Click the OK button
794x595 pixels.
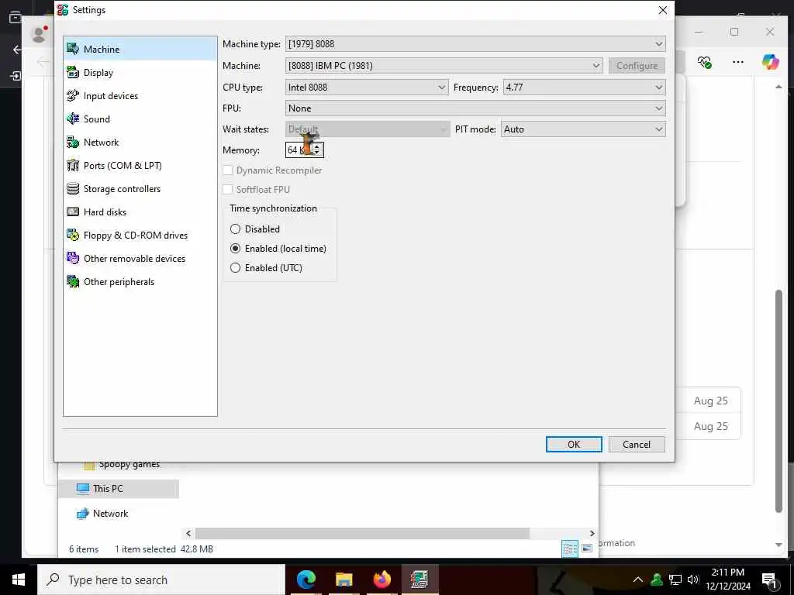tap(574, 444)
